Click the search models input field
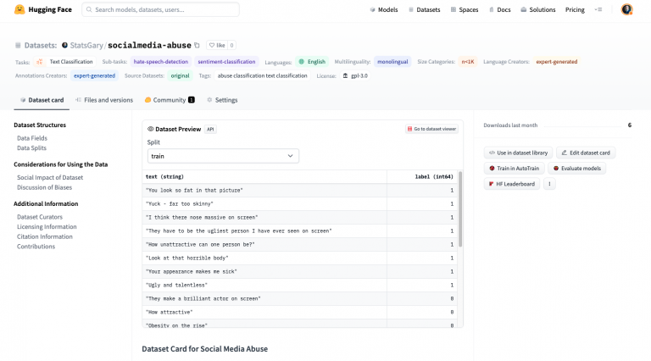651x361 pixels. click(161, 9)
